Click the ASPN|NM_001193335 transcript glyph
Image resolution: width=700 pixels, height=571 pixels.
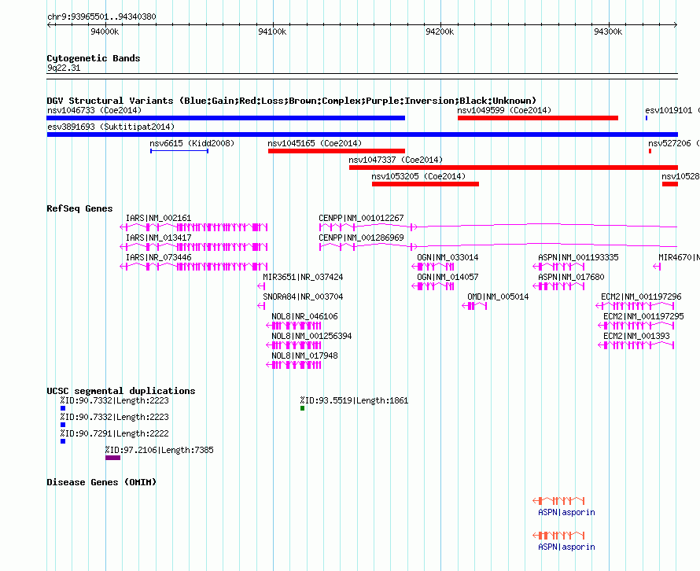point(558,267)
